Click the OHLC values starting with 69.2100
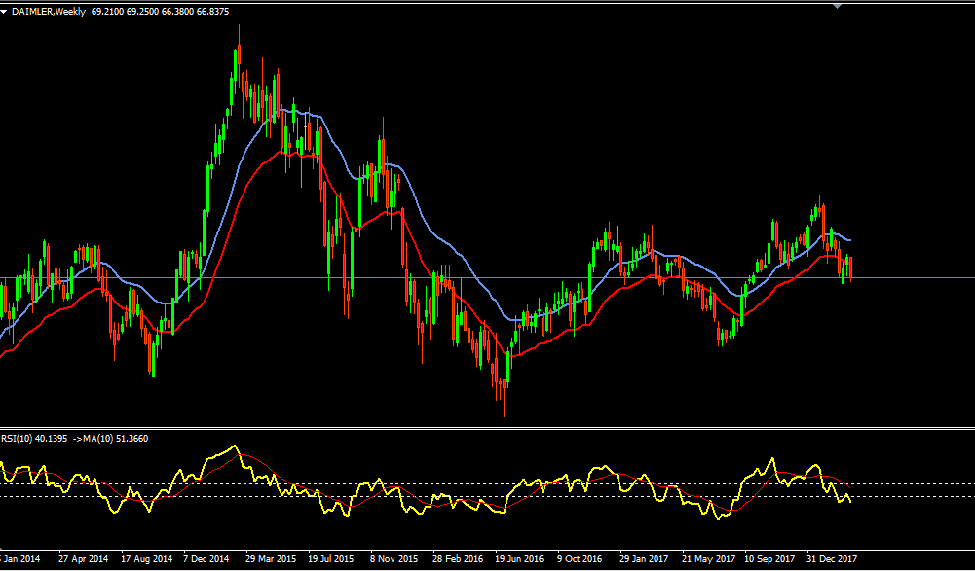 click(160, 12)
